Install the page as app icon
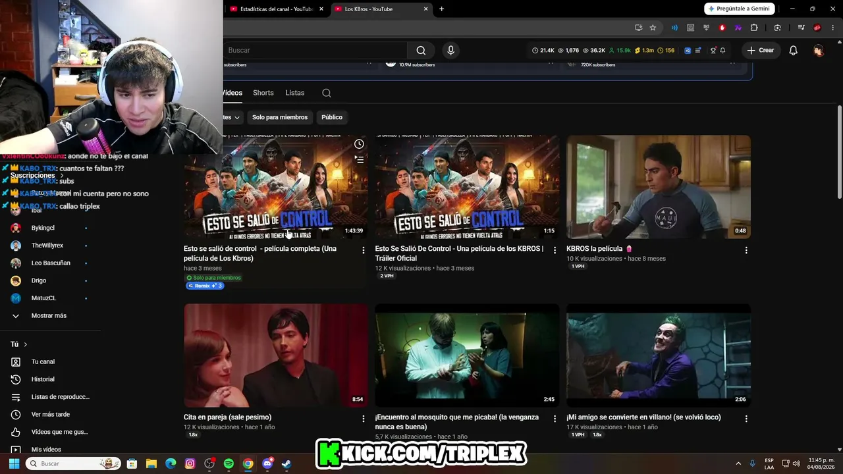The image size is (843, 474). click(x=638, y=28)
